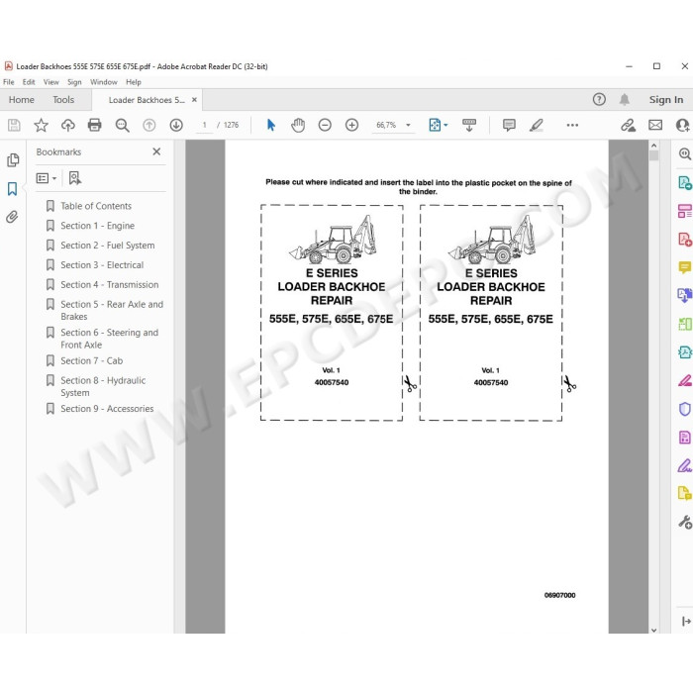This screenshot has width=693, height=693.
Task: Switch to the Tools tab
Action: 63,99
